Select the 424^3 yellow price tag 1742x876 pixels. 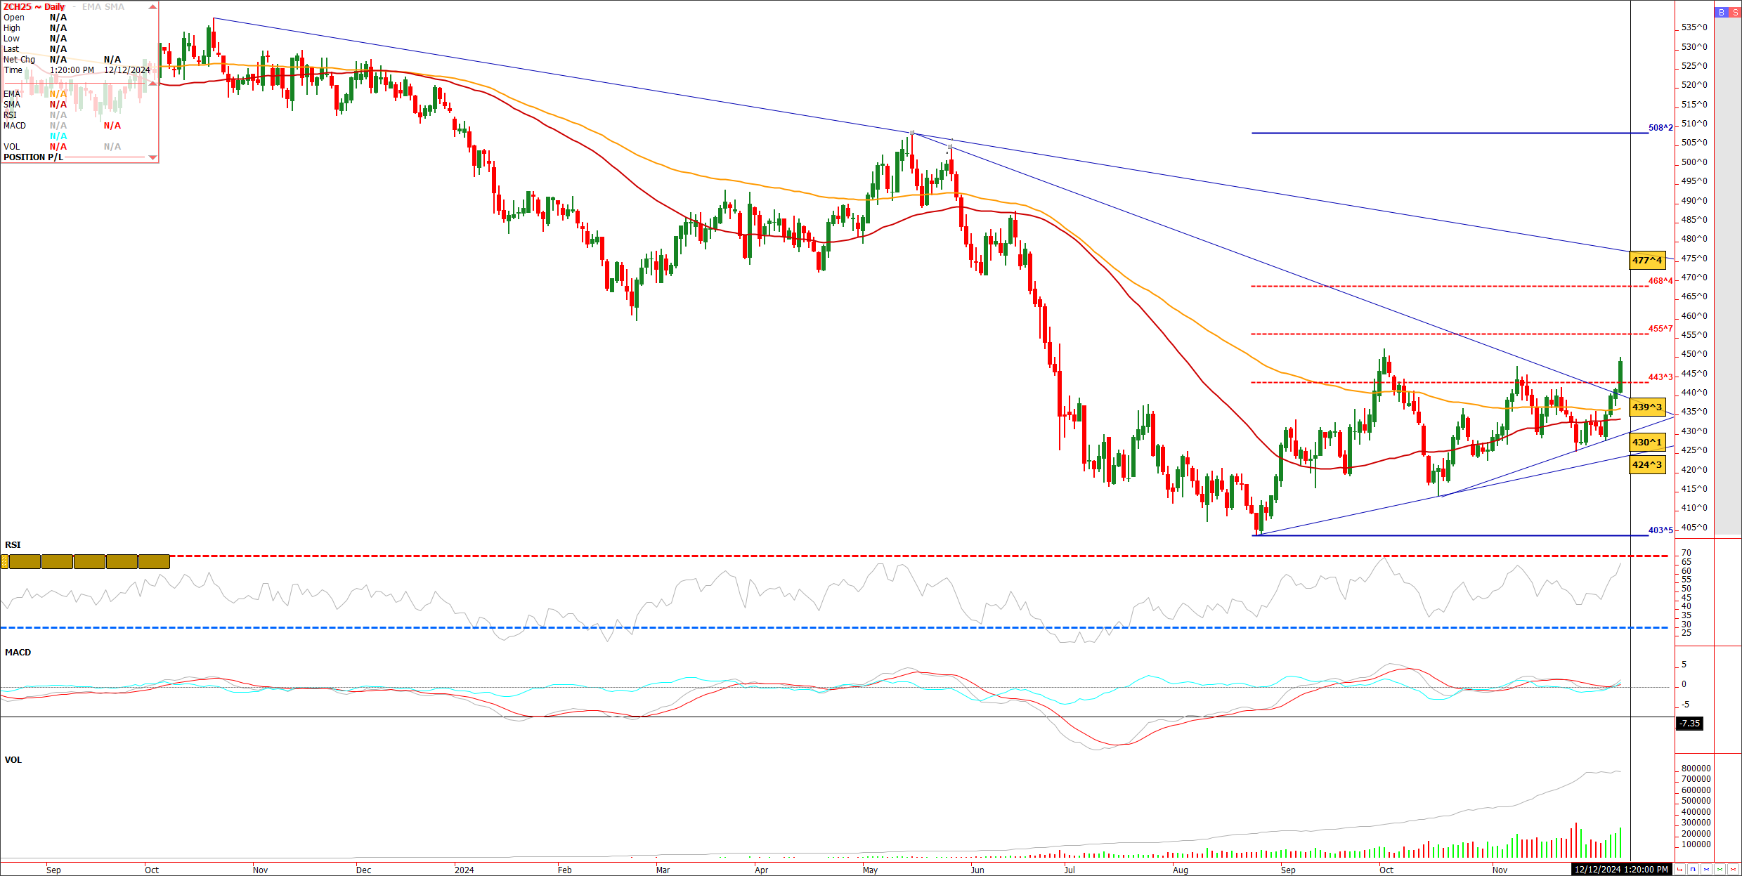point(1647,464)
